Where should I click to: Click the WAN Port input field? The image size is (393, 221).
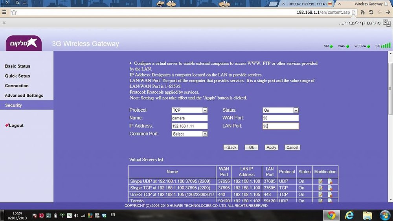click(281, 118)
